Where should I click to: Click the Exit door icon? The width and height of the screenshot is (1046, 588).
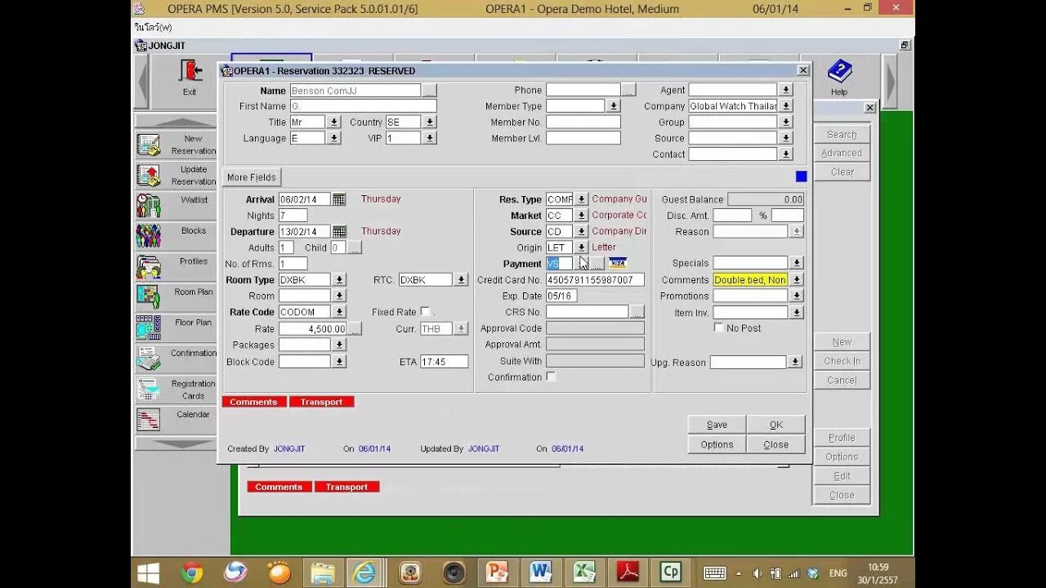point(190,71)
